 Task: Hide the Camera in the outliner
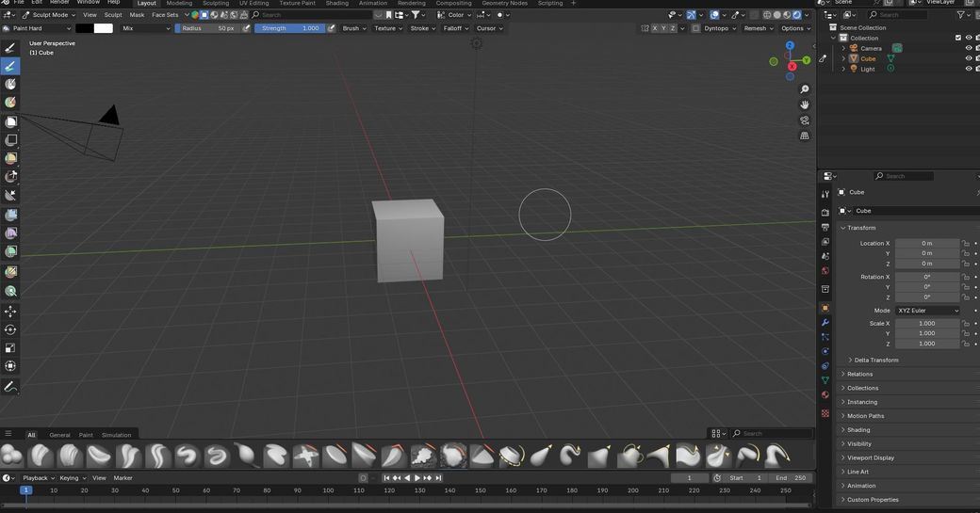(x=968, y=48)
